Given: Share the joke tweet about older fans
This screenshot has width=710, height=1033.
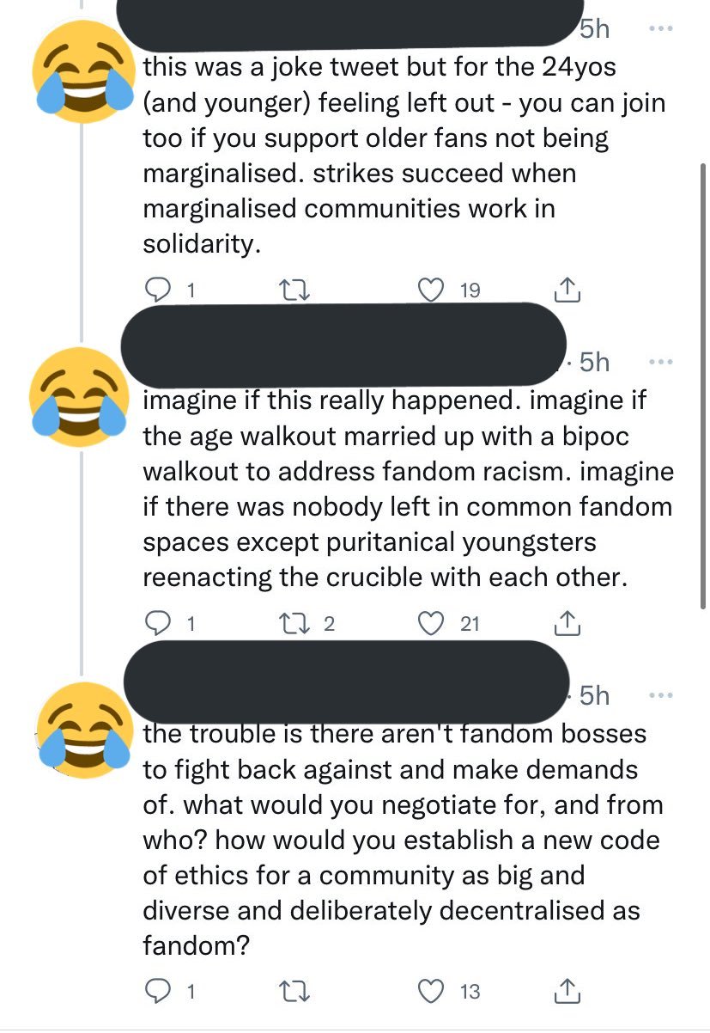Looking at the screenshot, I should point(568,290).
